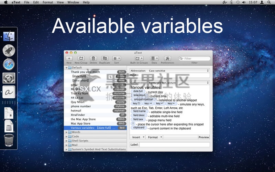Click the 'date:full' variable token
This screenshot has height=172, width=275.
pos(138,91)
